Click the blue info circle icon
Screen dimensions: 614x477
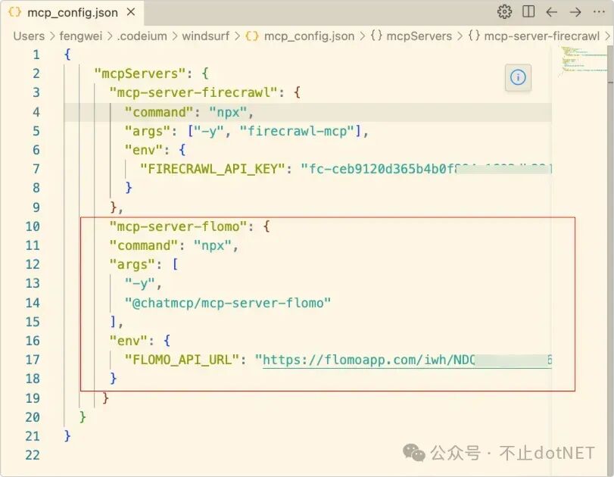(x=518, y=77)
